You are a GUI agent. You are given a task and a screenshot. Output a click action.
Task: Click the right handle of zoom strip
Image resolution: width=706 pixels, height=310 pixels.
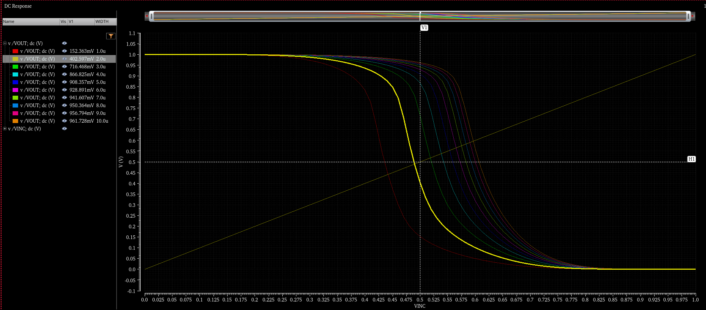688,16
